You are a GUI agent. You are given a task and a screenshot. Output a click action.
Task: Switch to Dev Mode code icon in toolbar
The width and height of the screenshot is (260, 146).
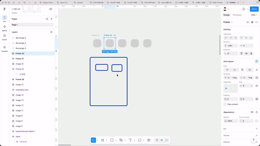pyautogui.click(x=167, y=140)
